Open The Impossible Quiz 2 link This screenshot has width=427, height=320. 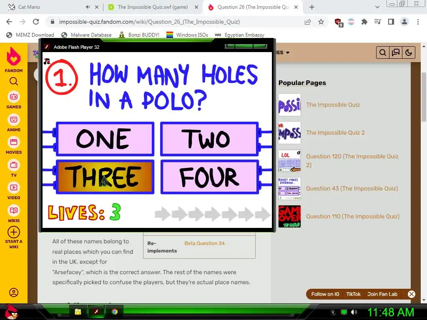(x=335, y=132)
